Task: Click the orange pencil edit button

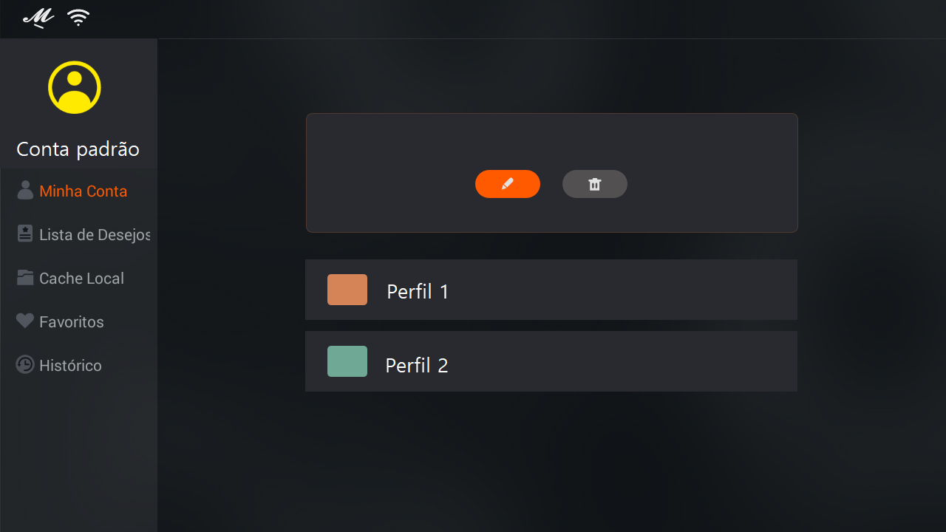Action: coord(508,184)
